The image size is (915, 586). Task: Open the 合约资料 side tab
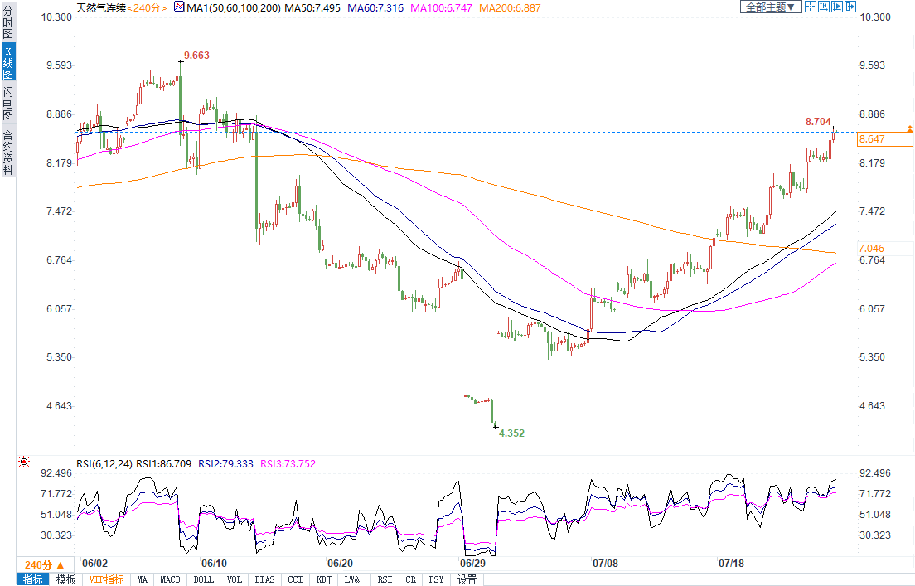pos(7,152)
